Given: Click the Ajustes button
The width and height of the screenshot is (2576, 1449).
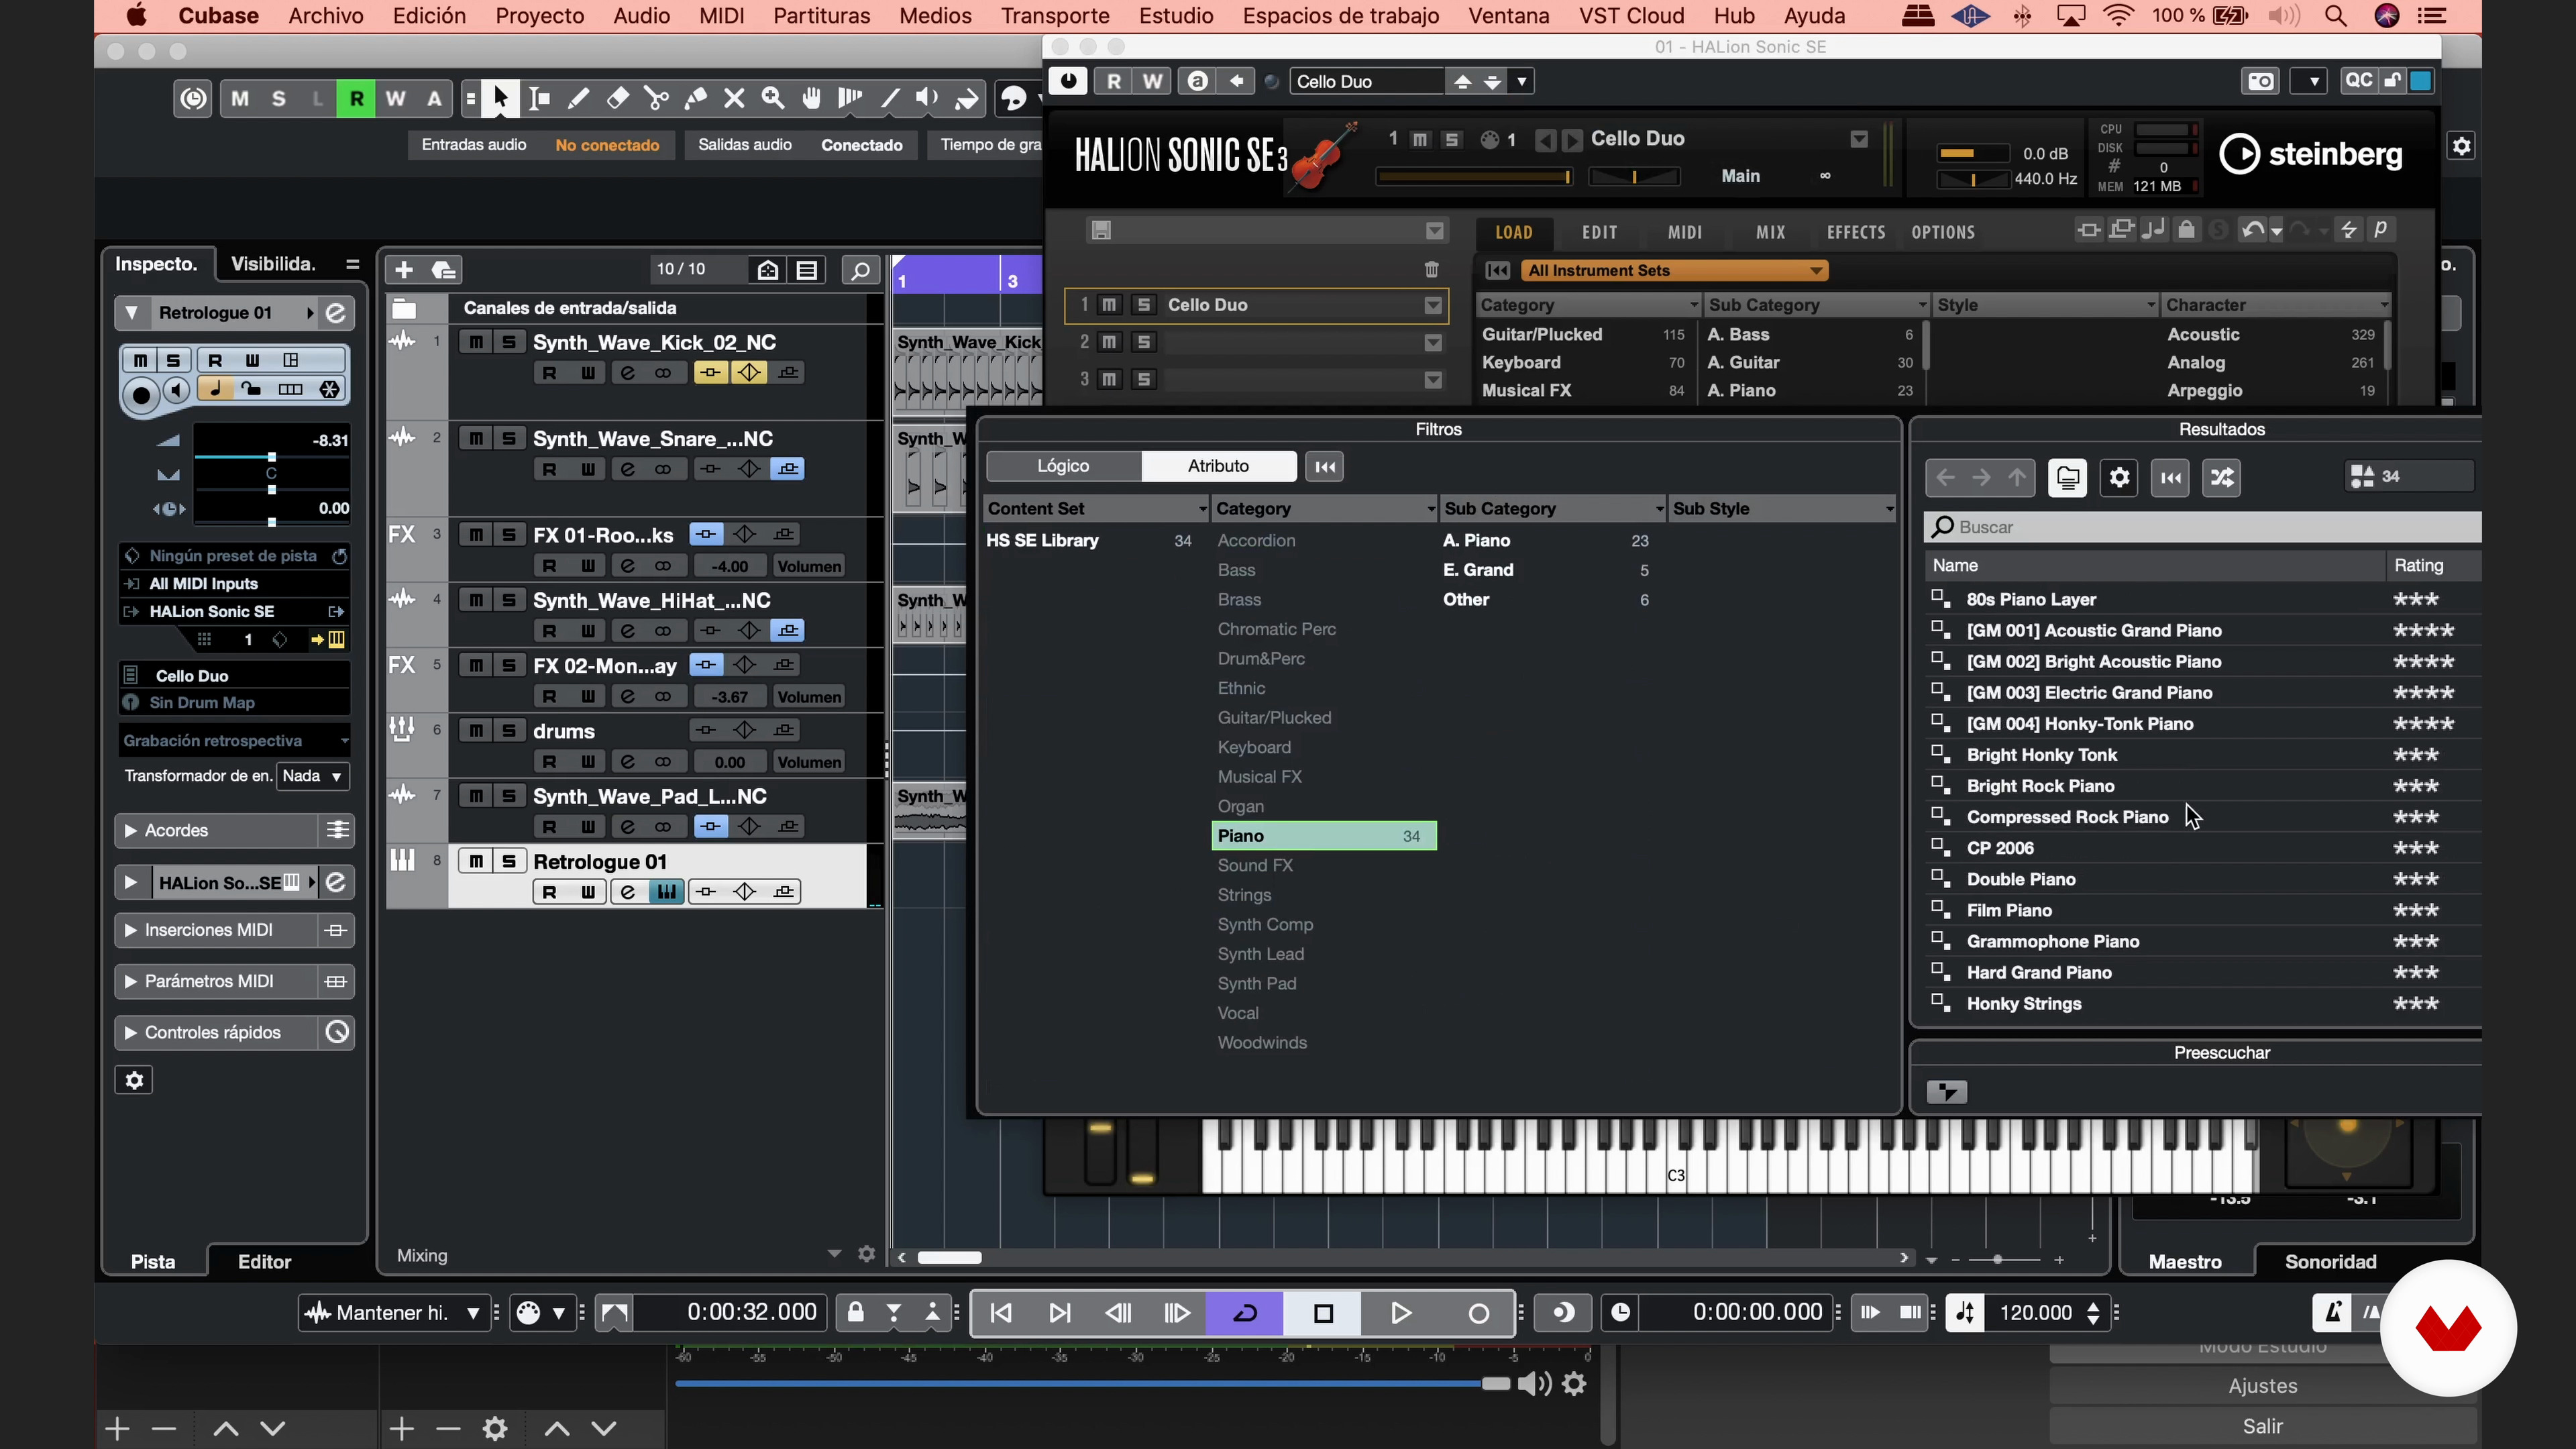Looking at the screenshot, I should coord(2262,1386).
